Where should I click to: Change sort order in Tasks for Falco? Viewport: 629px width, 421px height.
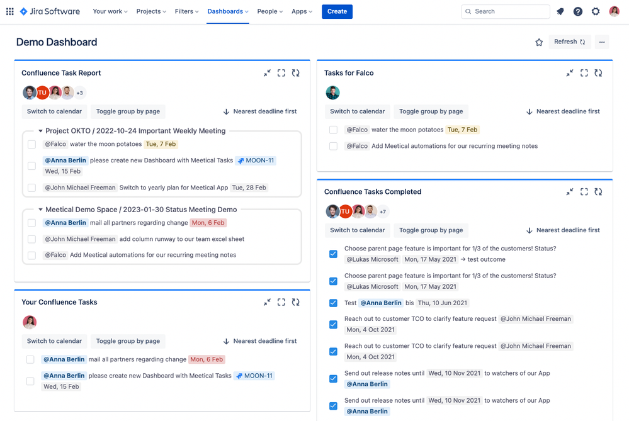564,111
